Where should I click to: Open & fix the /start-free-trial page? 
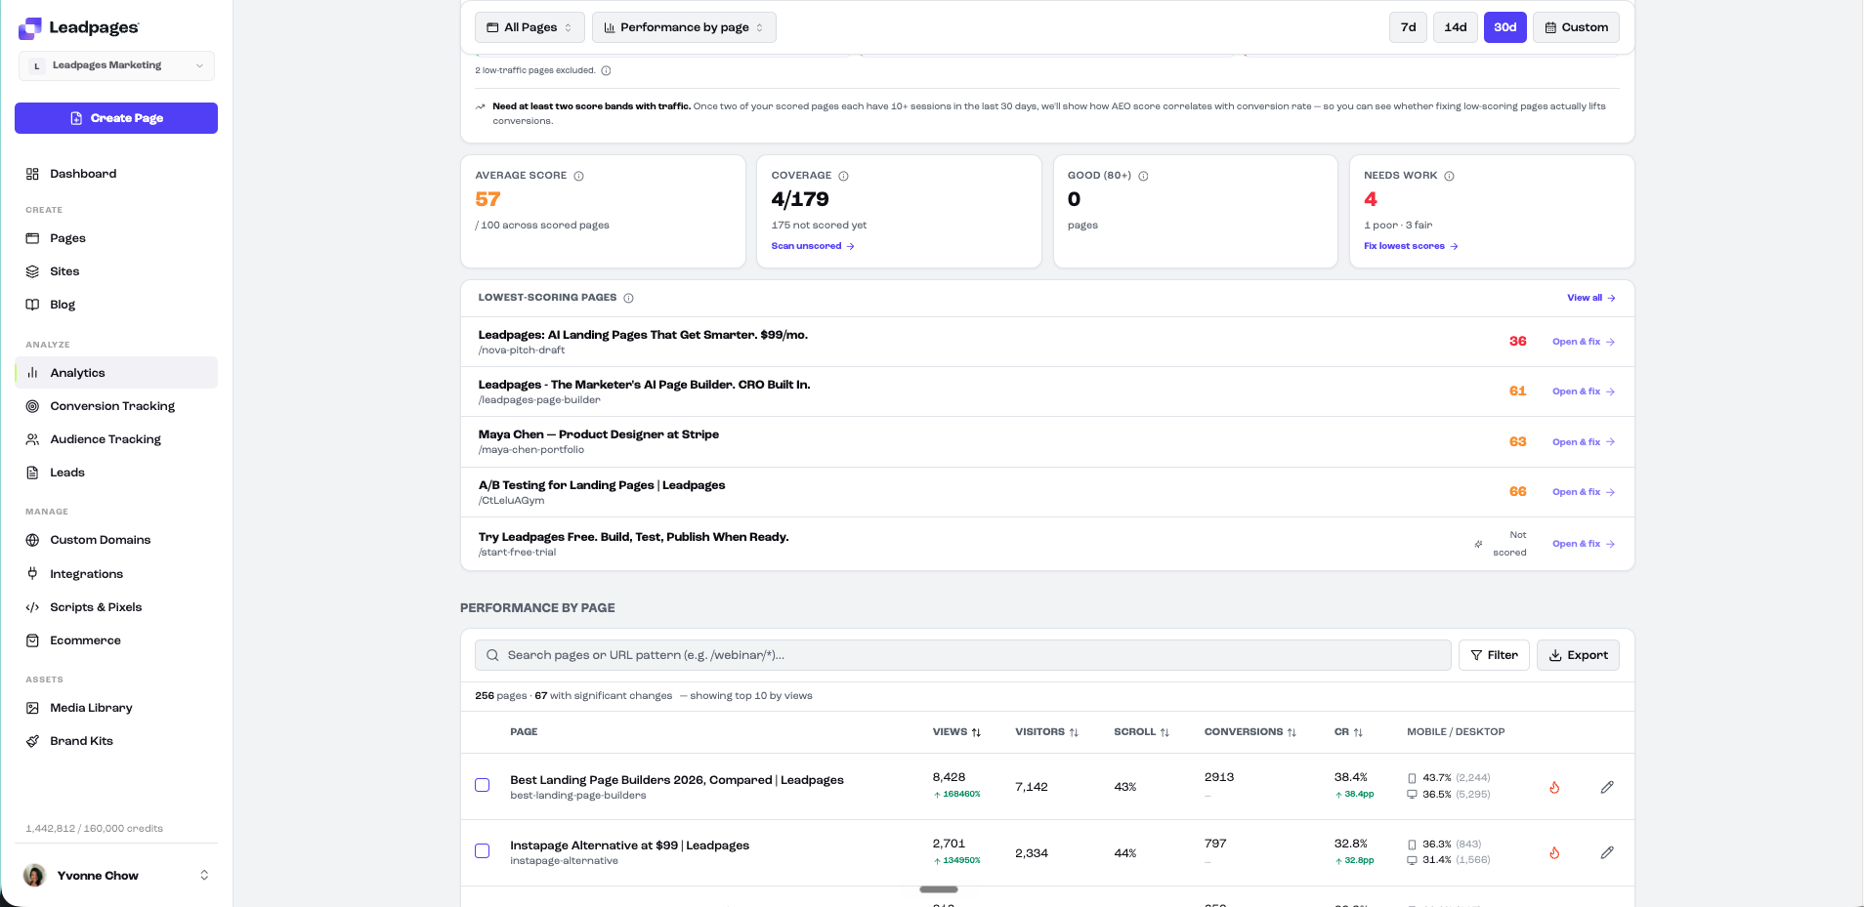click(1584, 544)
